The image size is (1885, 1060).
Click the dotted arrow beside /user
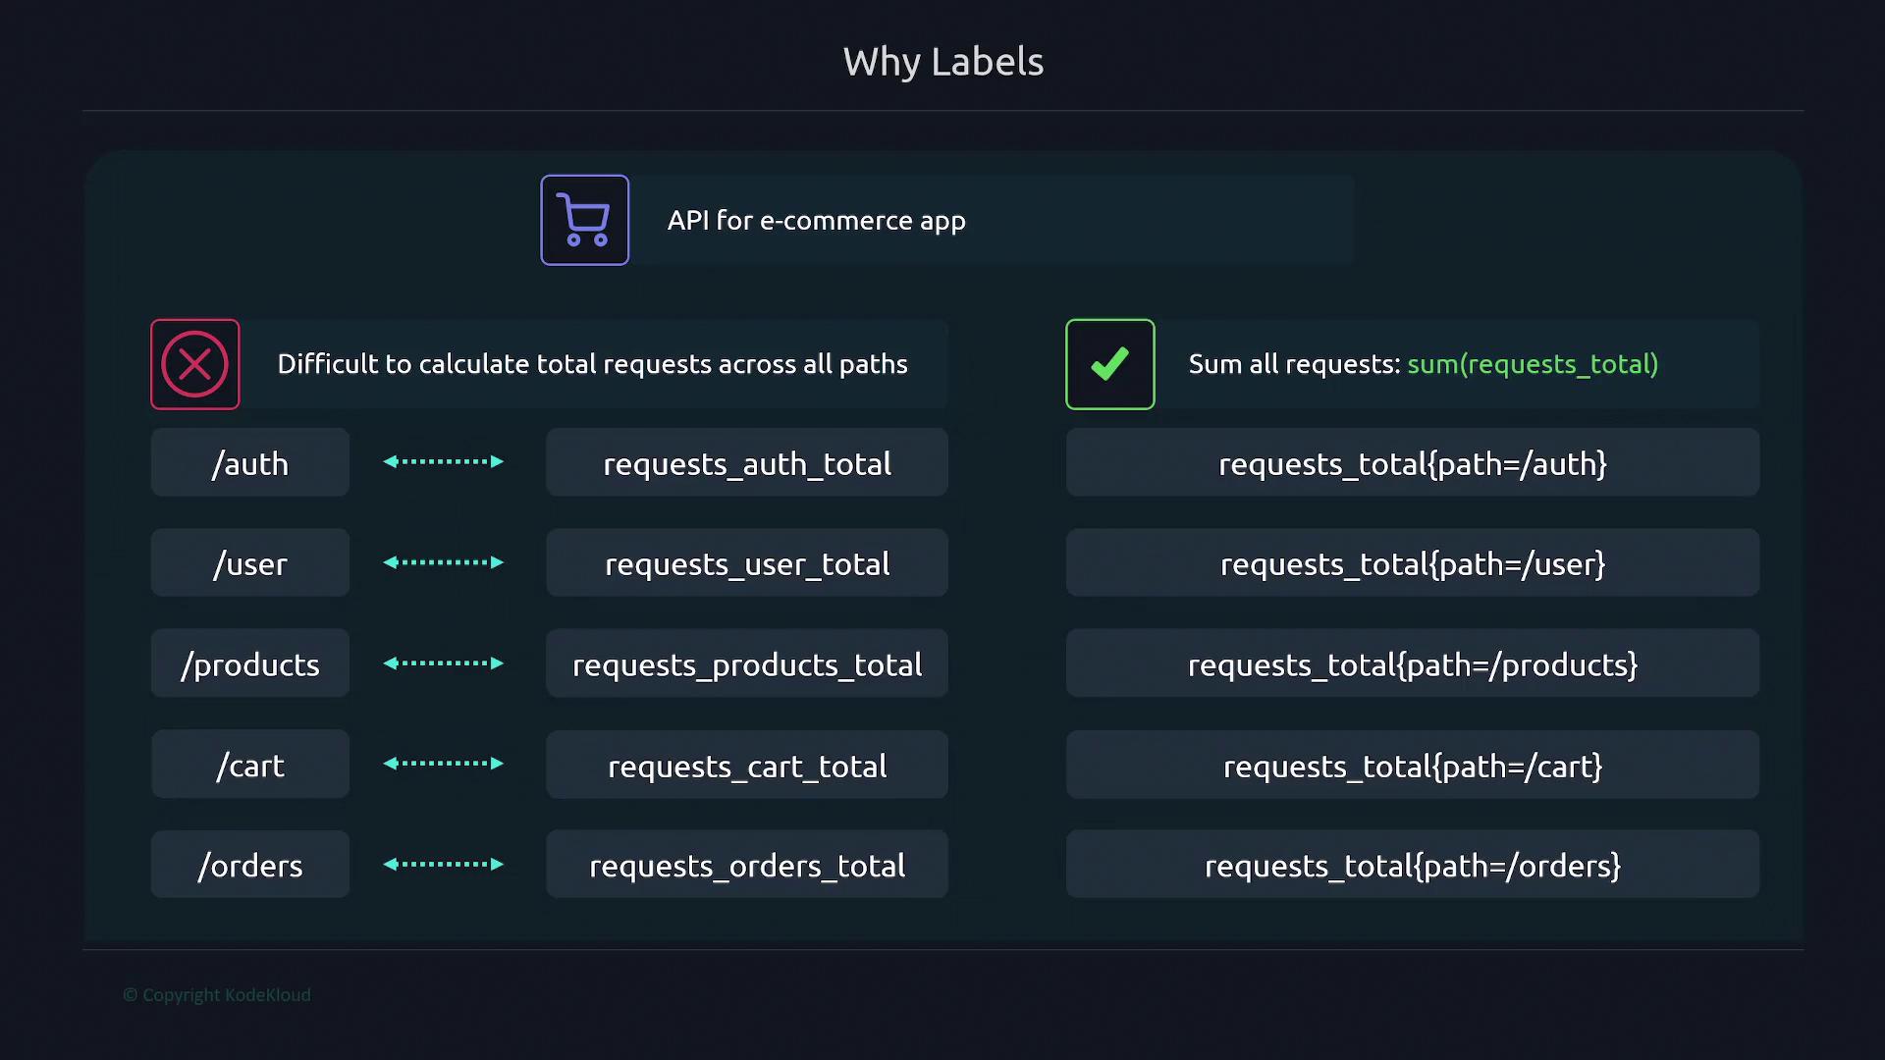click(443, 562)
